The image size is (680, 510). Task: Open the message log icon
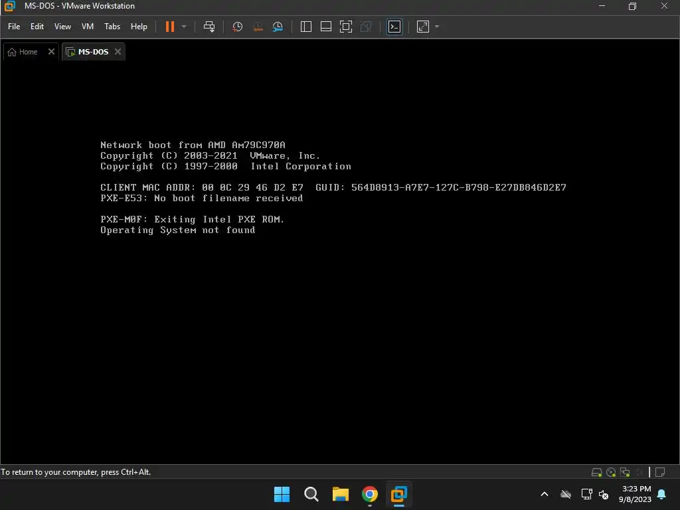(660, 472)
